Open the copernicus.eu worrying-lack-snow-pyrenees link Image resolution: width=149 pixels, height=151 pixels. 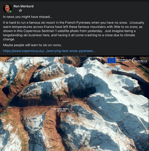[x=49, y=51]
